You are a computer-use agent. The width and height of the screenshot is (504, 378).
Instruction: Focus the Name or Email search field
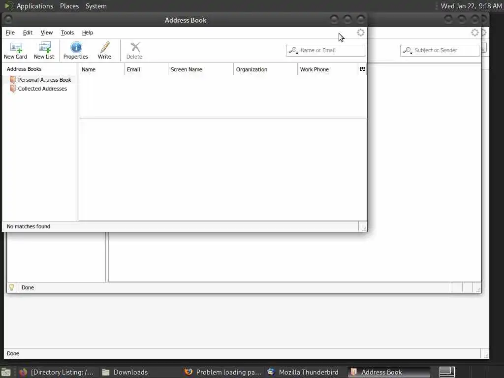[325, 51]
